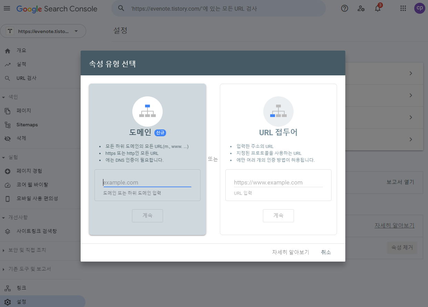428x307 pixels.
Task: Open the cp account avatar
Action: 420,8
